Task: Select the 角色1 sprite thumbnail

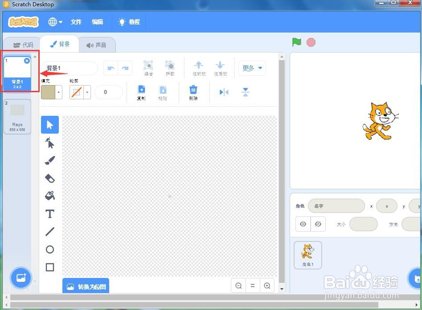Action: pos(308,255)
